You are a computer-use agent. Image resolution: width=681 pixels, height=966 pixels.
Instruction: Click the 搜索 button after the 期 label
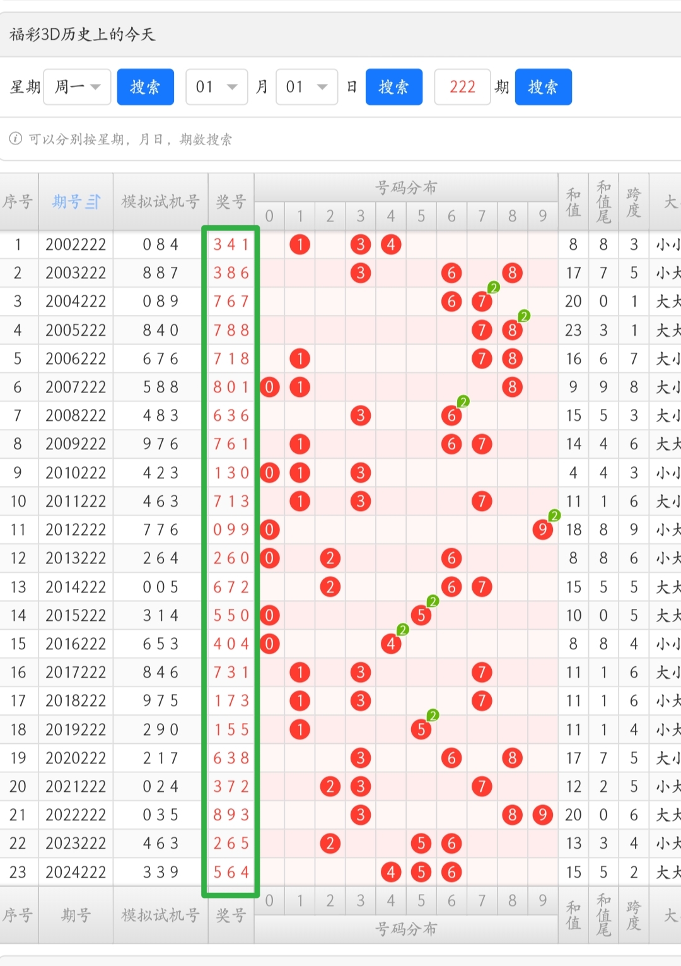click(544, 87)
